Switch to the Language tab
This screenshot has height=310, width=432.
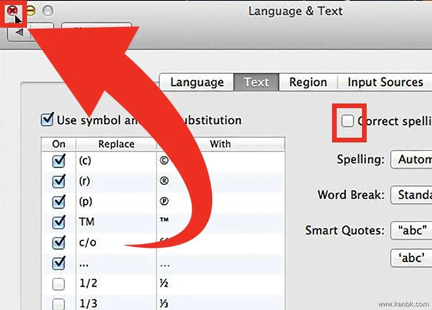click(x=197, y=82)
